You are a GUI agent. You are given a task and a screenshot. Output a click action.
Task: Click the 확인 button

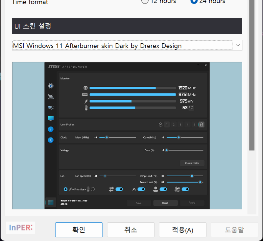[x=79, y=230]
